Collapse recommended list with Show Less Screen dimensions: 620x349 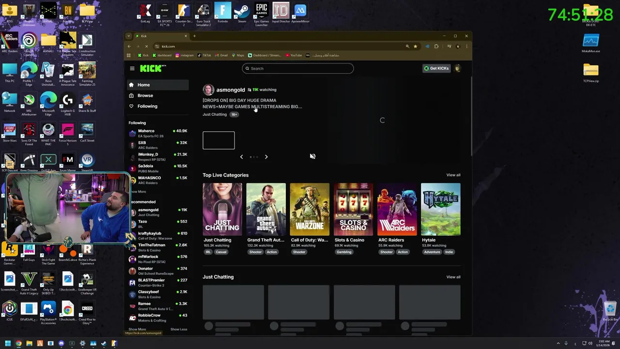coord(179,329)
